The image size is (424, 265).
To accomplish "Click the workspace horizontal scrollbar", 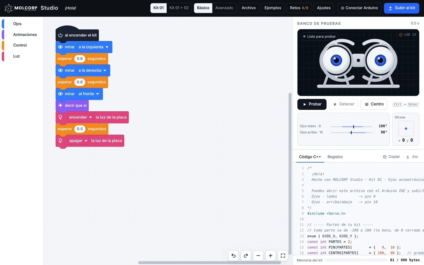I will (209, 263).
